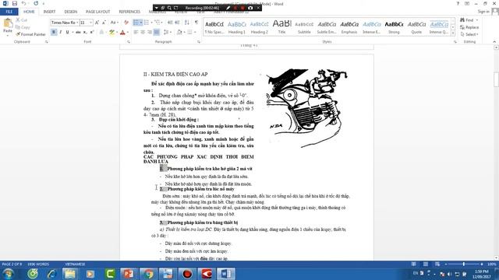The width and height of the screenshot is (499, 280).
Task: Open Text Effects in Font group
Action: 102,32
